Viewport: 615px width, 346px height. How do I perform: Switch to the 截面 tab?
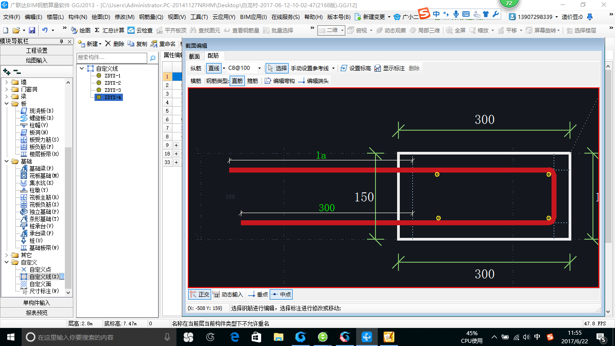tap(194, 56)
